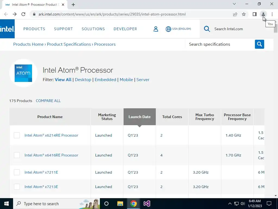This screenshot has height=209, width=278.
Task: Click the Search specifications input
Action: [220, 44]
